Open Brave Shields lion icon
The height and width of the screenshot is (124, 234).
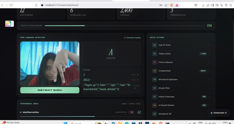(x=172, y=5)
